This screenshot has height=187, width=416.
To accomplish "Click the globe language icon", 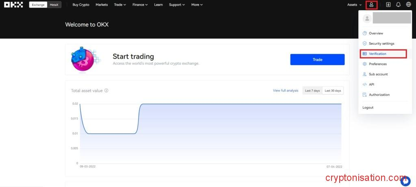I will (408, 5).
